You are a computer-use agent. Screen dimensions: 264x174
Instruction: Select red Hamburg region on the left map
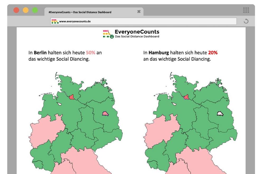pos(72,98)
